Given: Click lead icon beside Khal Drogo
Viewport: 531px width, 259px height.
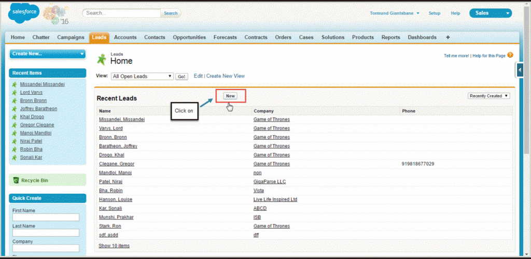Looking at the screenshot, I should click(x=14, y=117).
